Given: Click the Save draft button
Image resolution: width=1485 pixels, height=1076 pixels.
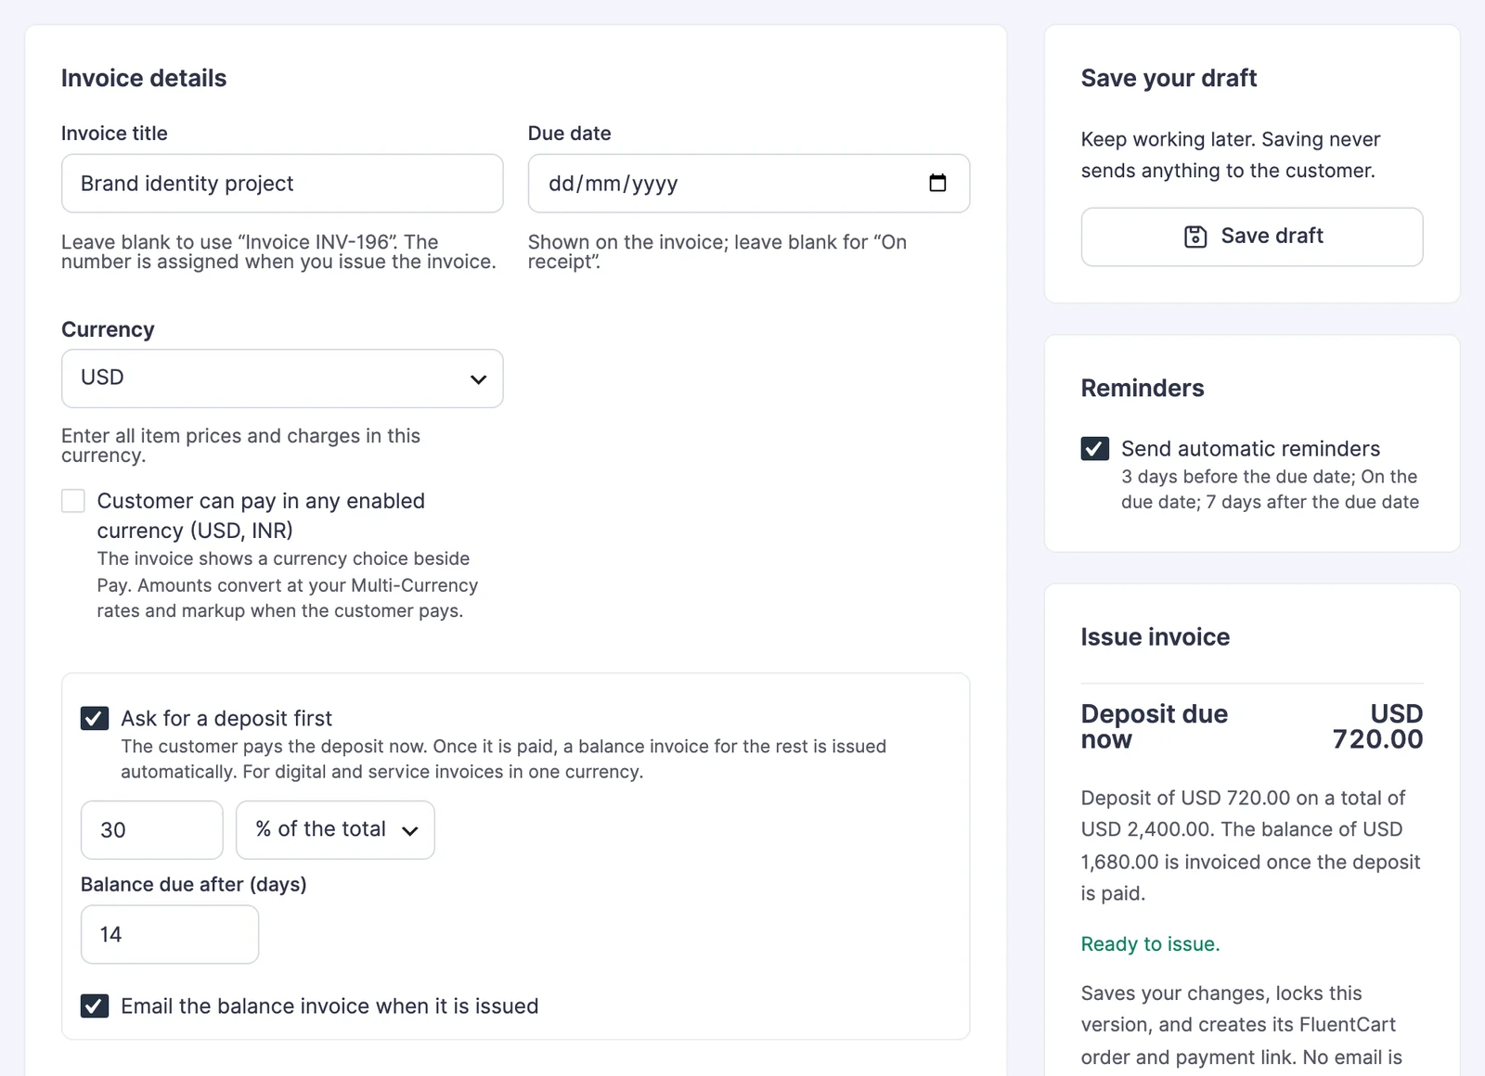Looking at the screenshot, I should (x=1252, y=237).
